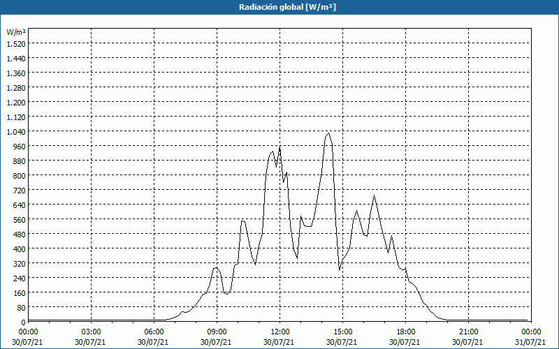Select the "30/07/21" date under 06:00

click(x=153, y=342)
